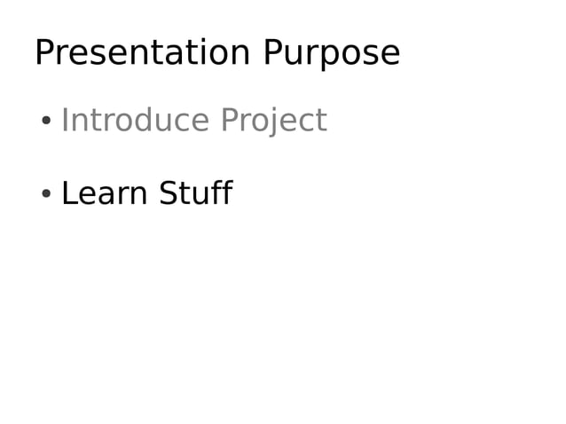This screenshot has height=424, width=566.
Task: Click the bullet dot before "Learn Stuff"
Action: coord(46,194)
